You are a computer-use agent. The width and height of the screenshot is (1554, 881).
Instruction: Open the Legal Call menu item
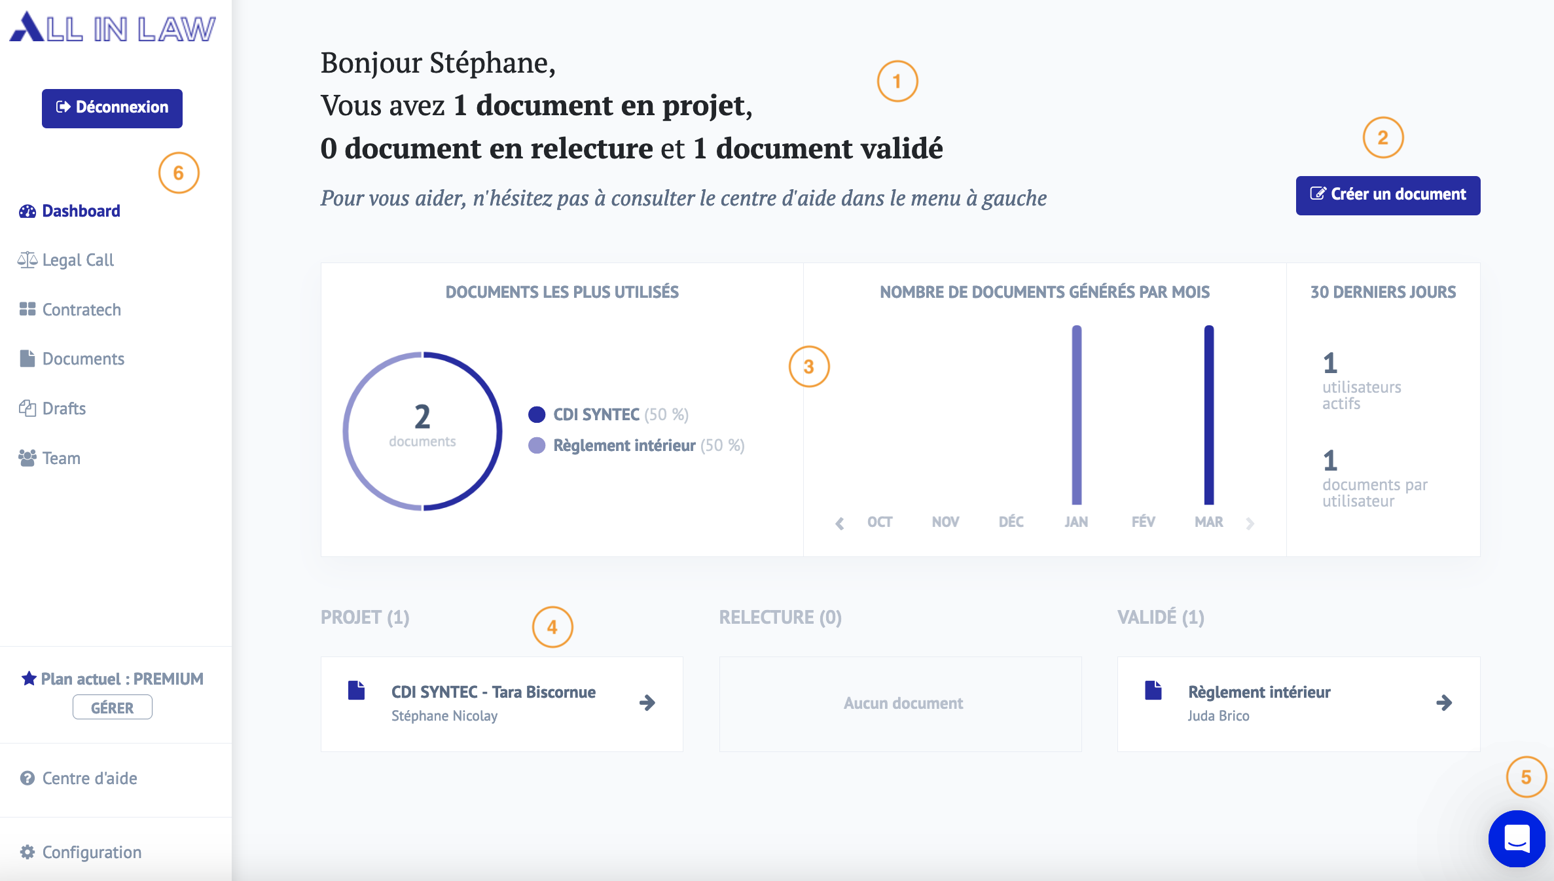[78, 260]
